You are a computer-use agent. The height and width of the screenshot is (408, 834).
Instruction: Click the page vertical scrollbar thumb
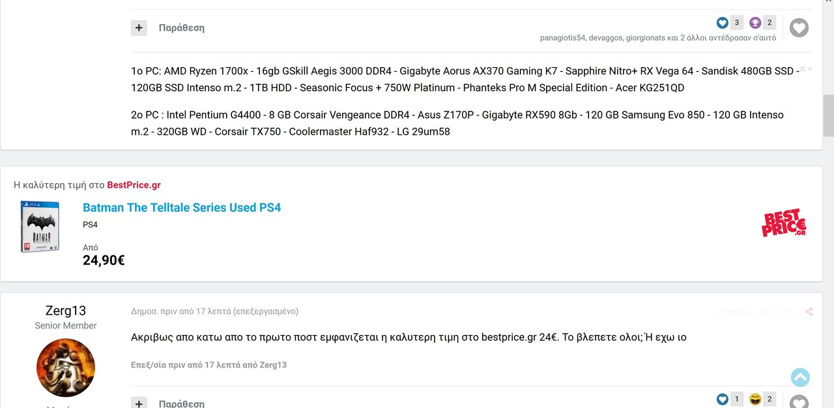tap(828, 115)
